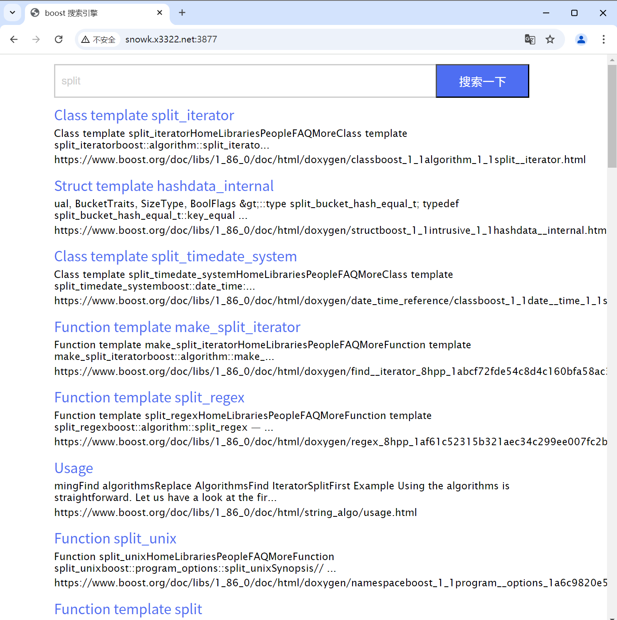Open the Google Translate page icon

[x=530, y=39]
